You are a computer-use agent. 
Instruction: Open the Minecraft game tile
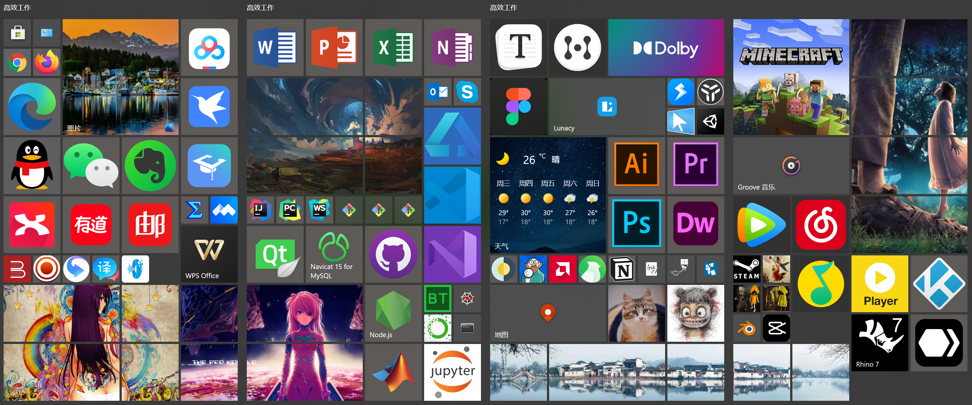click(x=791, y=77)
